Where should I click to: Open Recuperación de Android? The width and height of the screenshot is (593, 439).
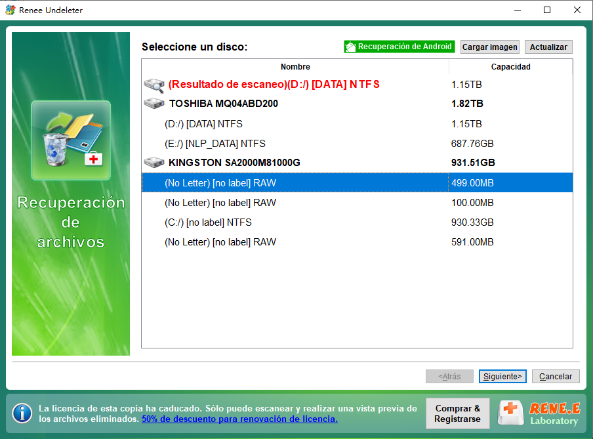(x=399, y=47)
